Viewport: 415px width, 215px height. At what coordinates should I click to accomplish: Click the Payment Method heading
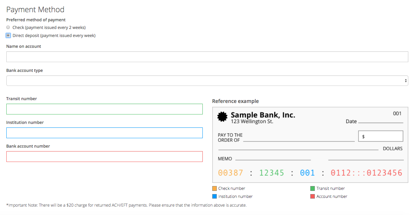pyautogui.click(x=35, y=9)
